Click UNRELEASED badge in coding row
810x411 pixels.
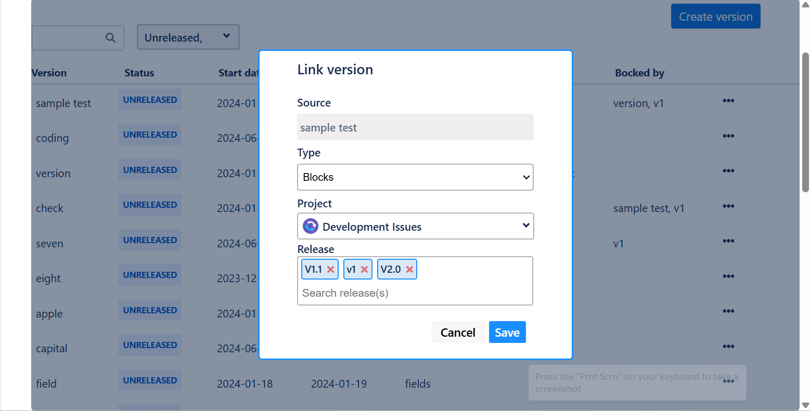(x=150, y=135)
